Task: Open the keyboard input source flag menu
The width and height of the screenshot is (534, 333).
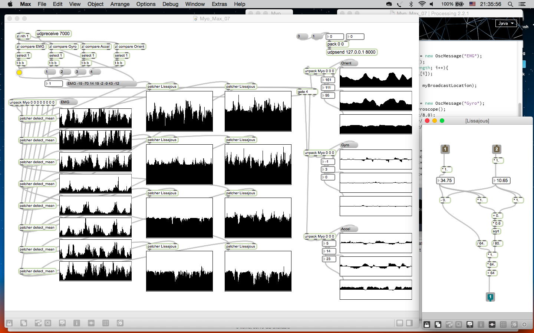Action: pyautogui.click(x=472, y=4)
